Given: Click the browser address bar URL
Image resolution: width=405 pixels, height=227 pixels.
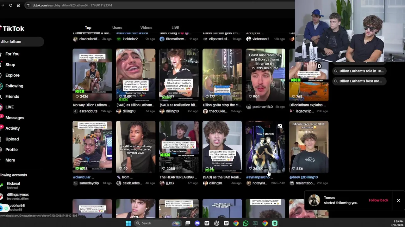Looking at the screenshot, I should click(72, 5).
